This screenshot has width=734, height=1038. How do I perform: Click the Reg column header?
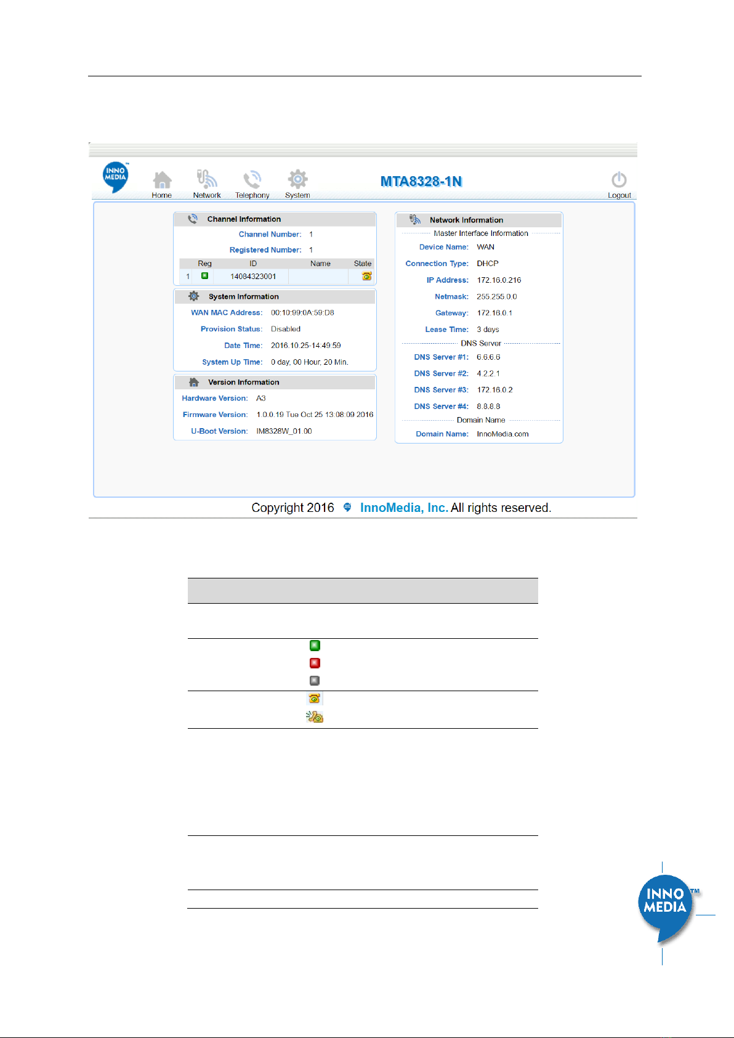[204, 264]
